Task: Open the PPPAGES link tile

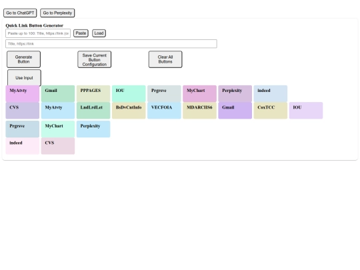Action: point(93,94)
